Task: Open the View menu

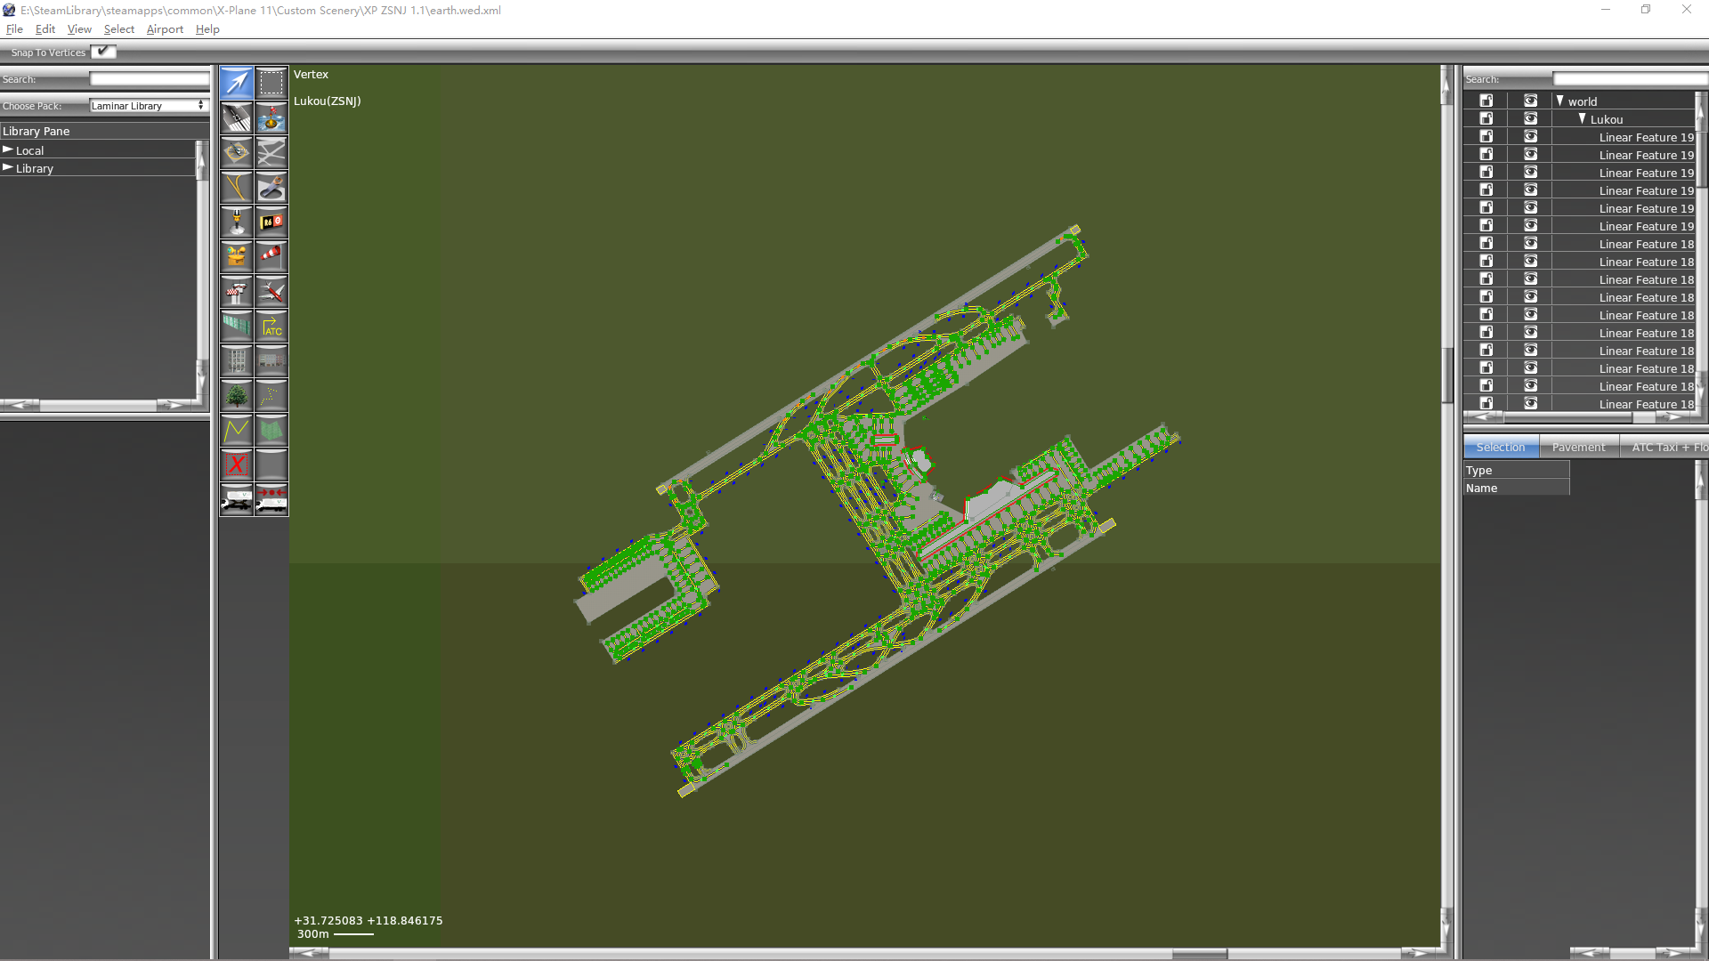Action: [79, 29]
